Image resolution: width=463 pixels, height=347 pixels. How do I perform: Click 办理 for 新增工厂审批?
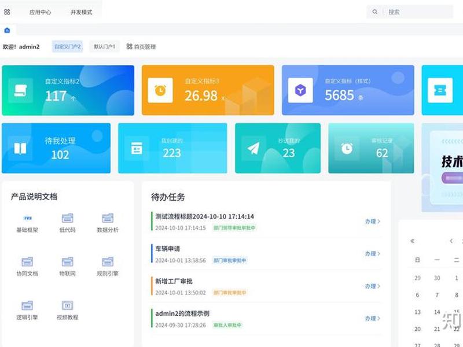click(x=372, y=286)
